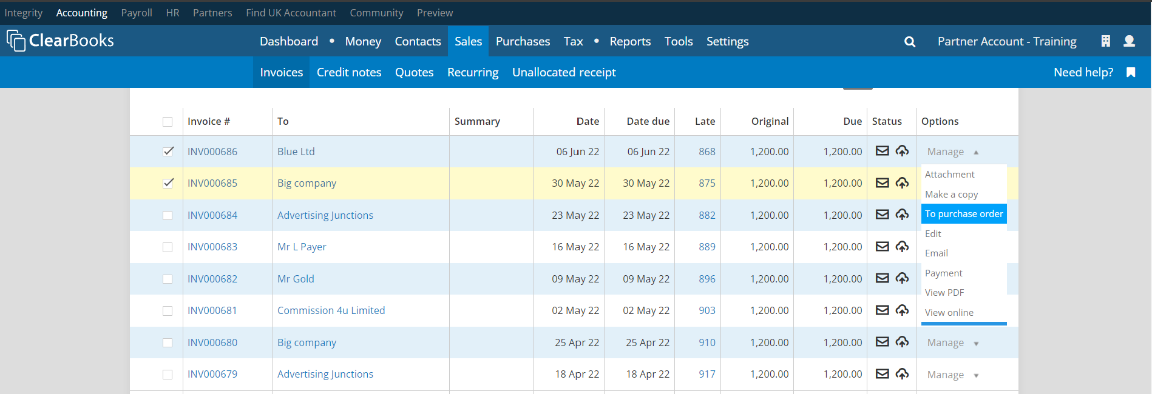
Task: Sort by the Invoice # column header
Action: (209, 121)
